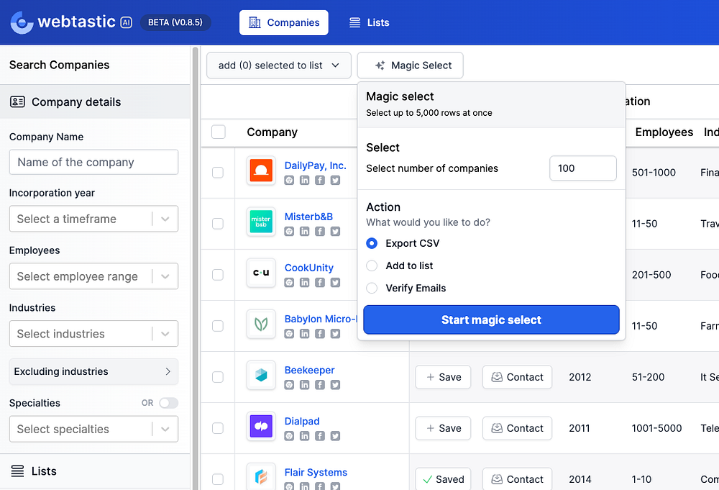This screenshot has width=719, height=490.
Task: Click the Dialpad company logo thumbnail
Action: tap(261, 426)
